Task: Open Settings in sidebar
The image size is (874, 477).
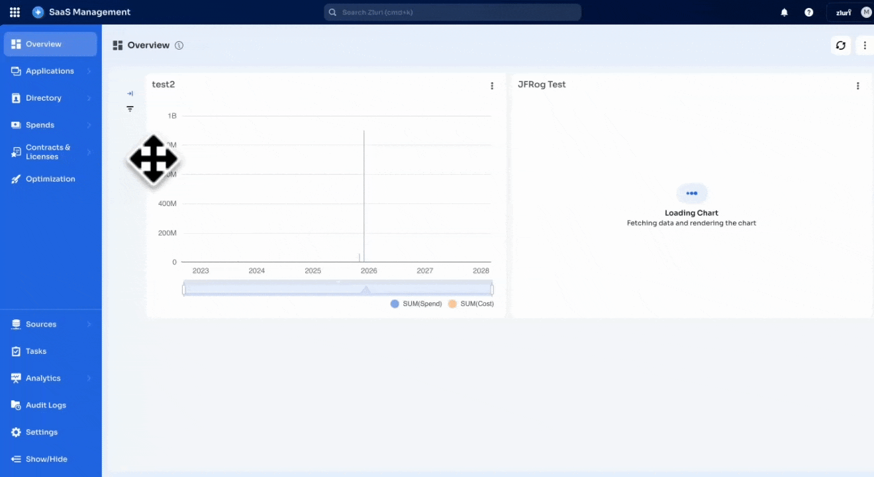Action: click(x=50, y=432)
